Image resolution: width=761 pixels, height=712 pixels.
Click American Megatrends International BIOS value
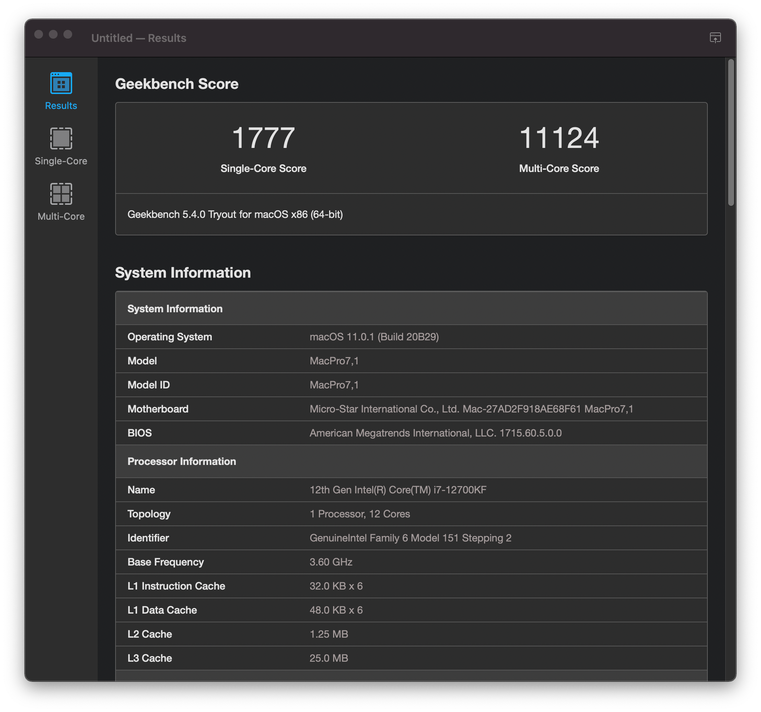[x=436, y=433]
